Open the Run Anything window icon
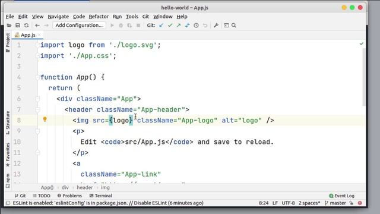The image size is (380, 214). click(x=226, y=25)
